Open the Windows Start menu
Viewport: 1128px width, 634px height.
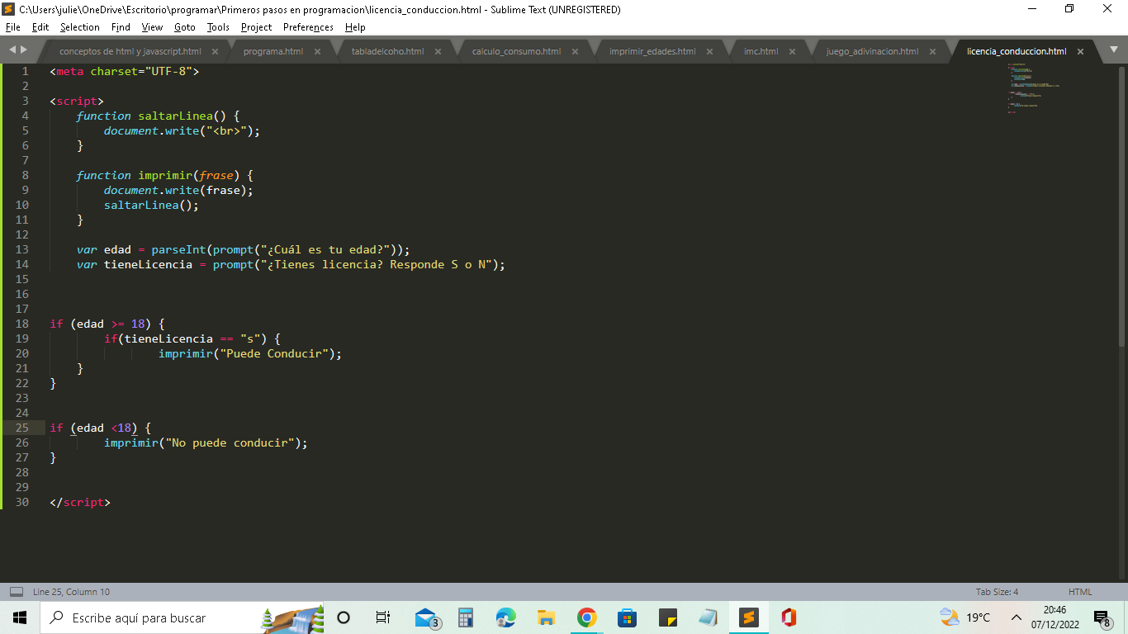[20, 617]
